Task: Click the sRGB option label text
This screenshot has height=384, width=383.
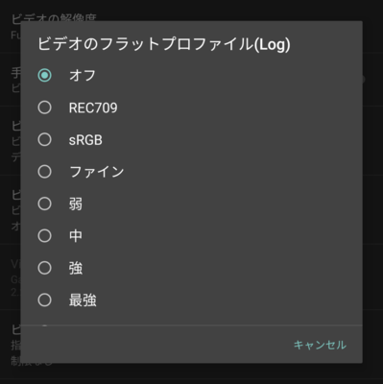Action: pyautogui.click(x=85, y=140)
